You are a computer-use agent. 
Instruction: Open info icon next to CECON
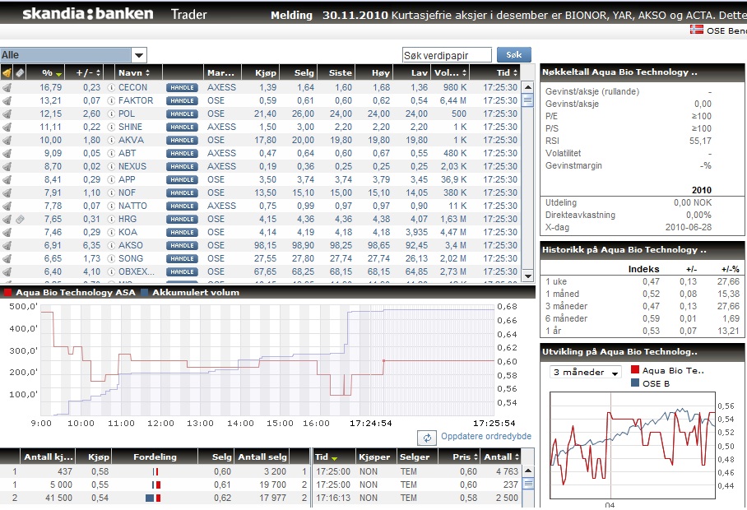point(111,88)
